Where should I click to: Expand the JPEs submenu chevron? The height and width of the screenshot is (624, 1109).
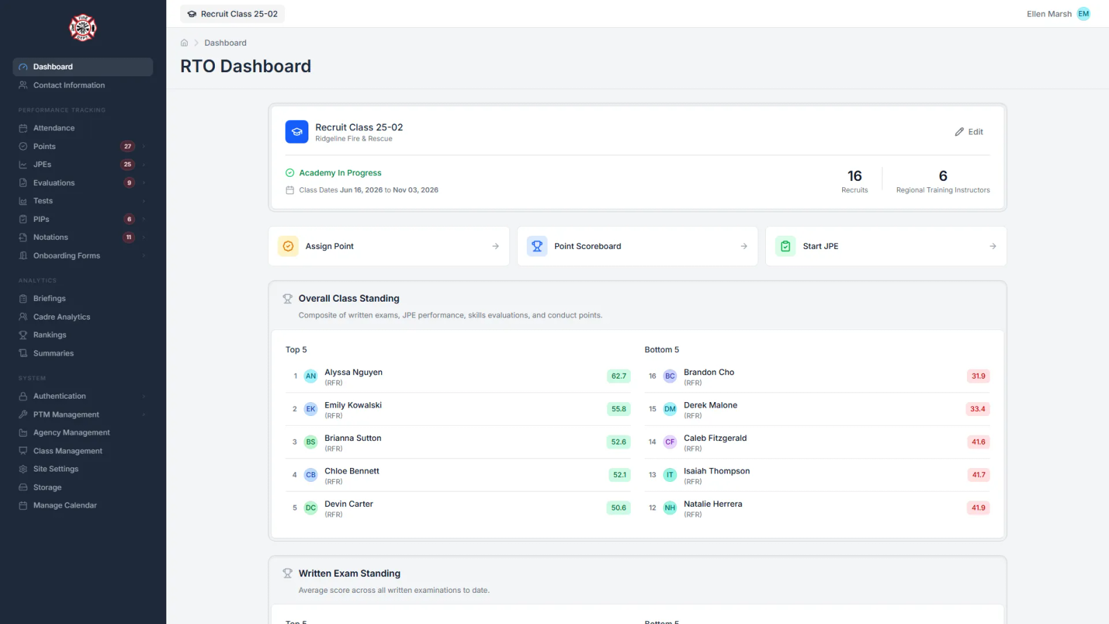point(143,165)
